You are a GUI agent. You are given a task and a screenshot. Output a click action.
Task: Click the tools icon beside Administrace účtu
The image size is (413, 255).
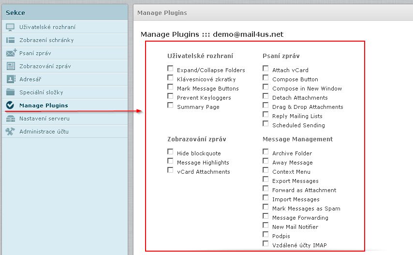click(10, 132)
